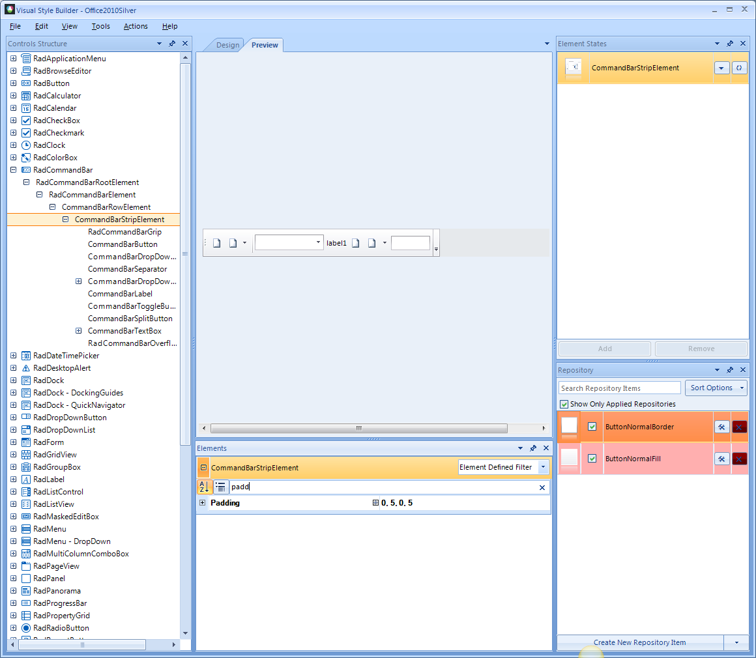Open the View menu
The width and height of the screenshot is (756, 658).
[x=70, y=26]
